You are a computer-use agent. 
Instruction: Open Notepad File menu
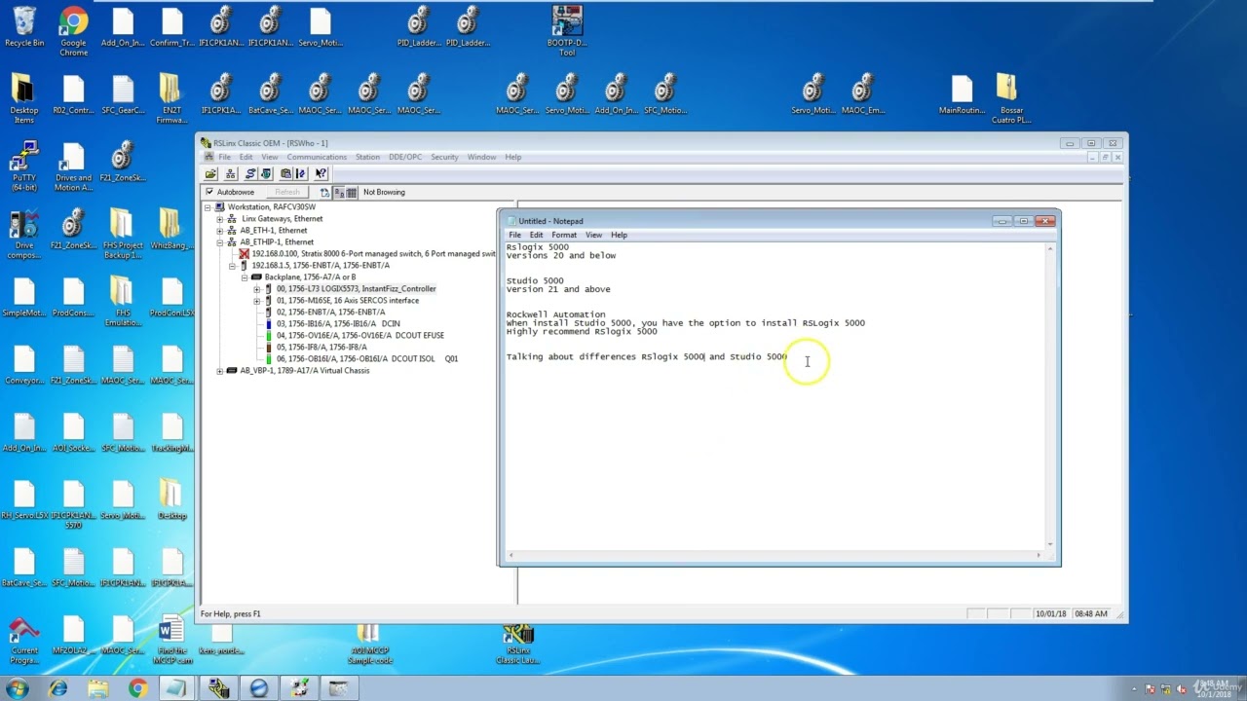tap(514, 235)
